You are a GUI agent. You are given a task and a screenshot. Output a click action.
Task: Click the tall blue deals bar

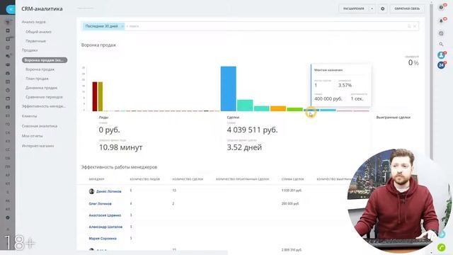pos(228,89)
